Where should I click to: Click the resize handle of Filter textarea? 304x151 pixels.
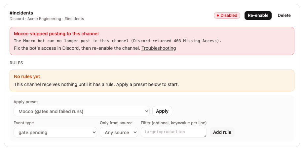coord(205,136)
